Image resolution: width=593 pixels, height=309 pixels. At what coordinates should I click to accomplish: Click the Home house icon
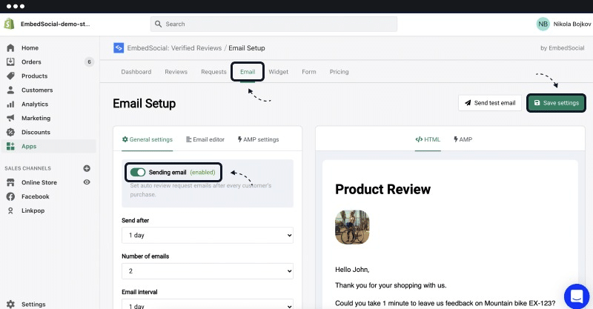point(10,48)
